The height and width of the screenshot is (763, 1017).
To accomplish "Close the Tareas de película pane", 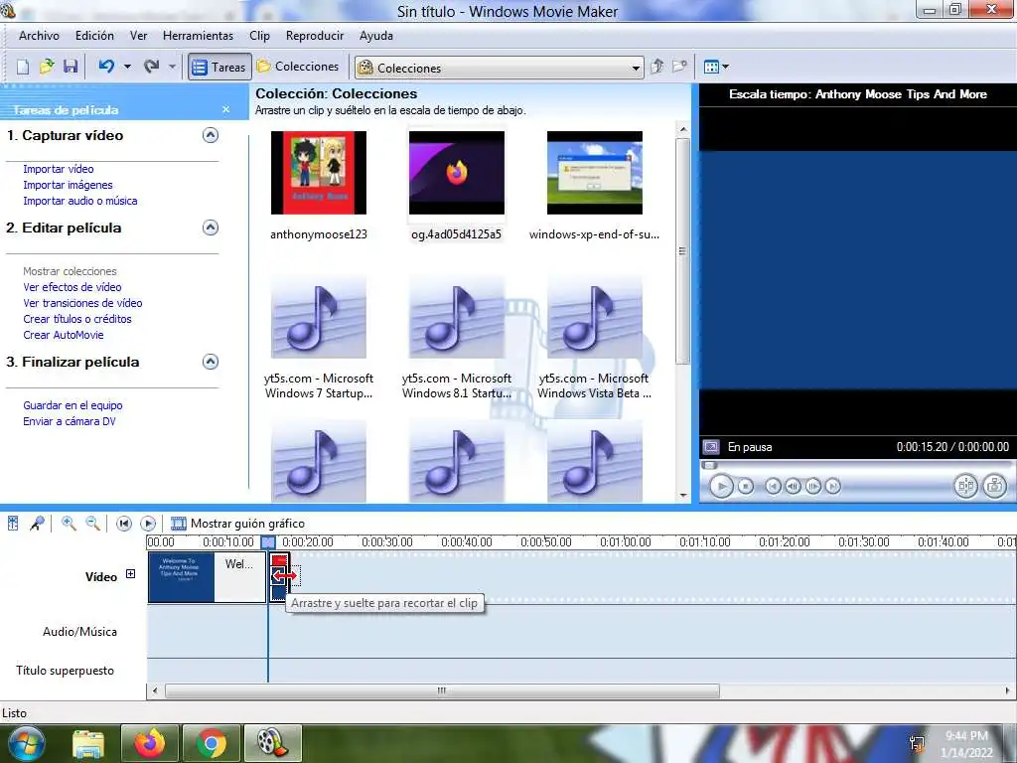I will coord(225,109).
